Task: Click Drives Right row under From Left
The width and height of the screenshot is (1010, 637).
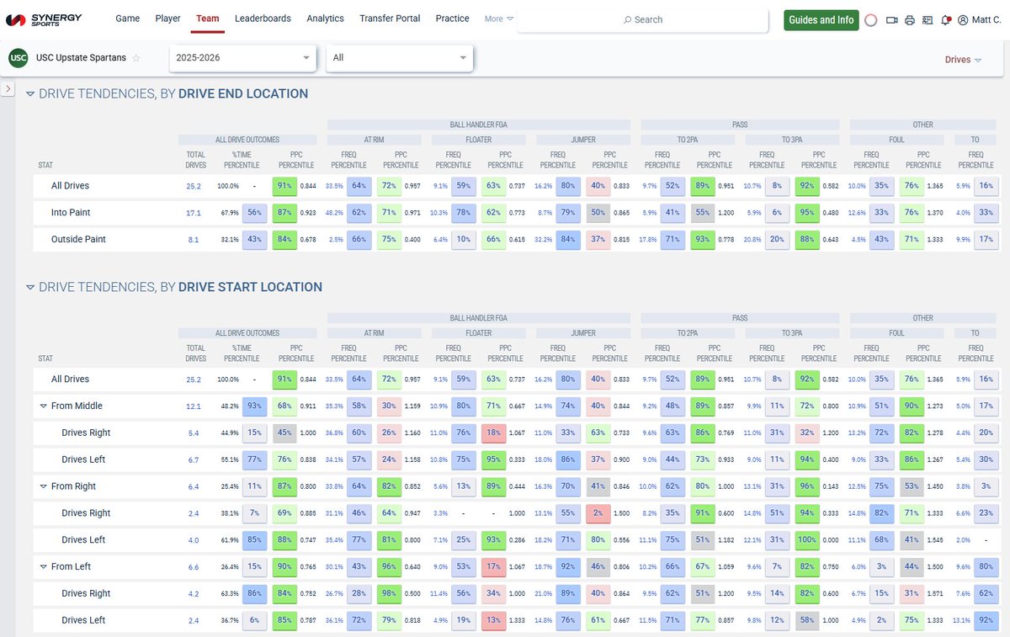Action: tap(86, 593)
